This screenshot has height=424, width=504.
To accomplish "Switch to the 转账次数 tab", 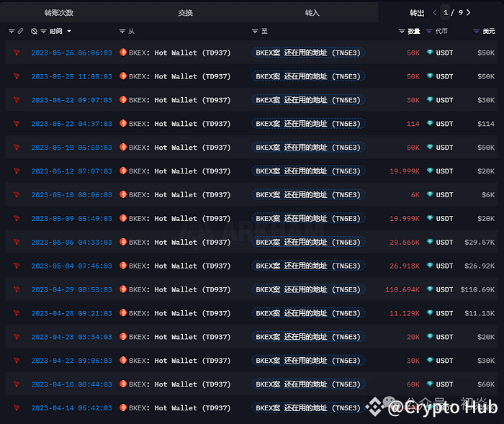I will (x=59, y=13).
